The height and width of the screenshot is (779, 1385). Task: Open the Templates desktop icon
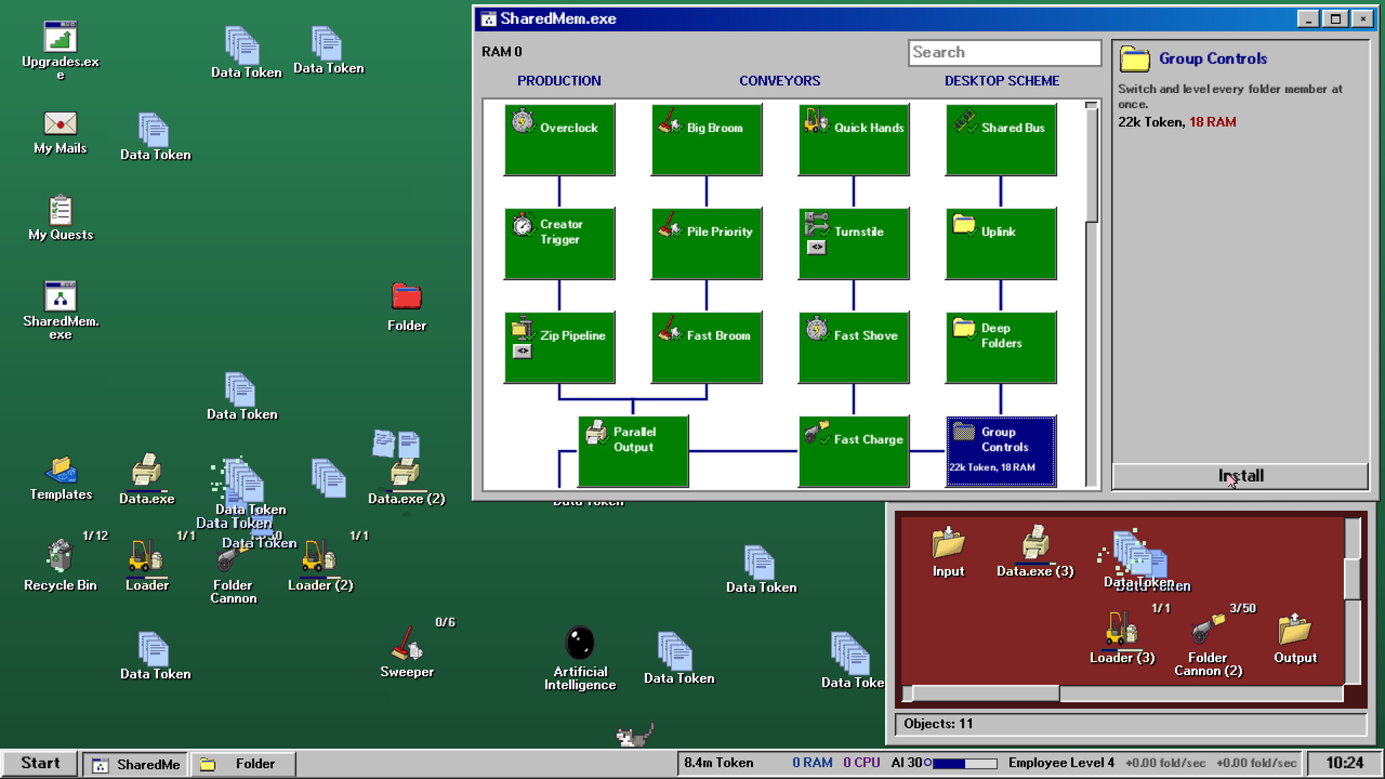point(61,479)
